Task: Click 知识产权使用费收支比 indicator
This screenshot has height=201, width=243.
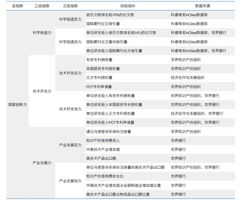Action: point(105,176)
